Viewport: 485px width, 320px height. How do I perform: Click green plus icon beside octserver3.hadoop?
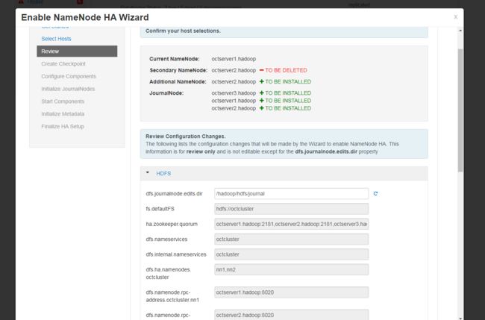tap(262, 92)
